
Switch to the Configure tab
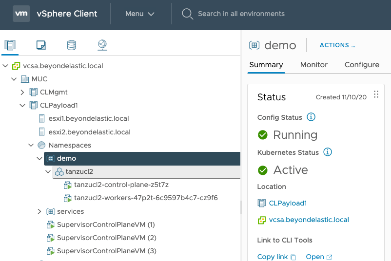361,65
